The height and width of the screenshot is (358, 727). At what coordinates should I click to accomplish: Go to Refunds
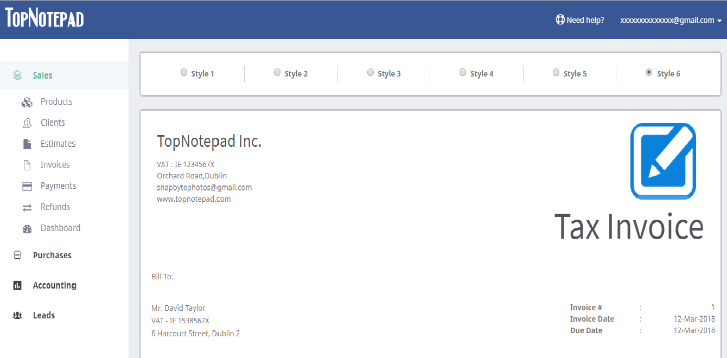click(x=55, y=207)
